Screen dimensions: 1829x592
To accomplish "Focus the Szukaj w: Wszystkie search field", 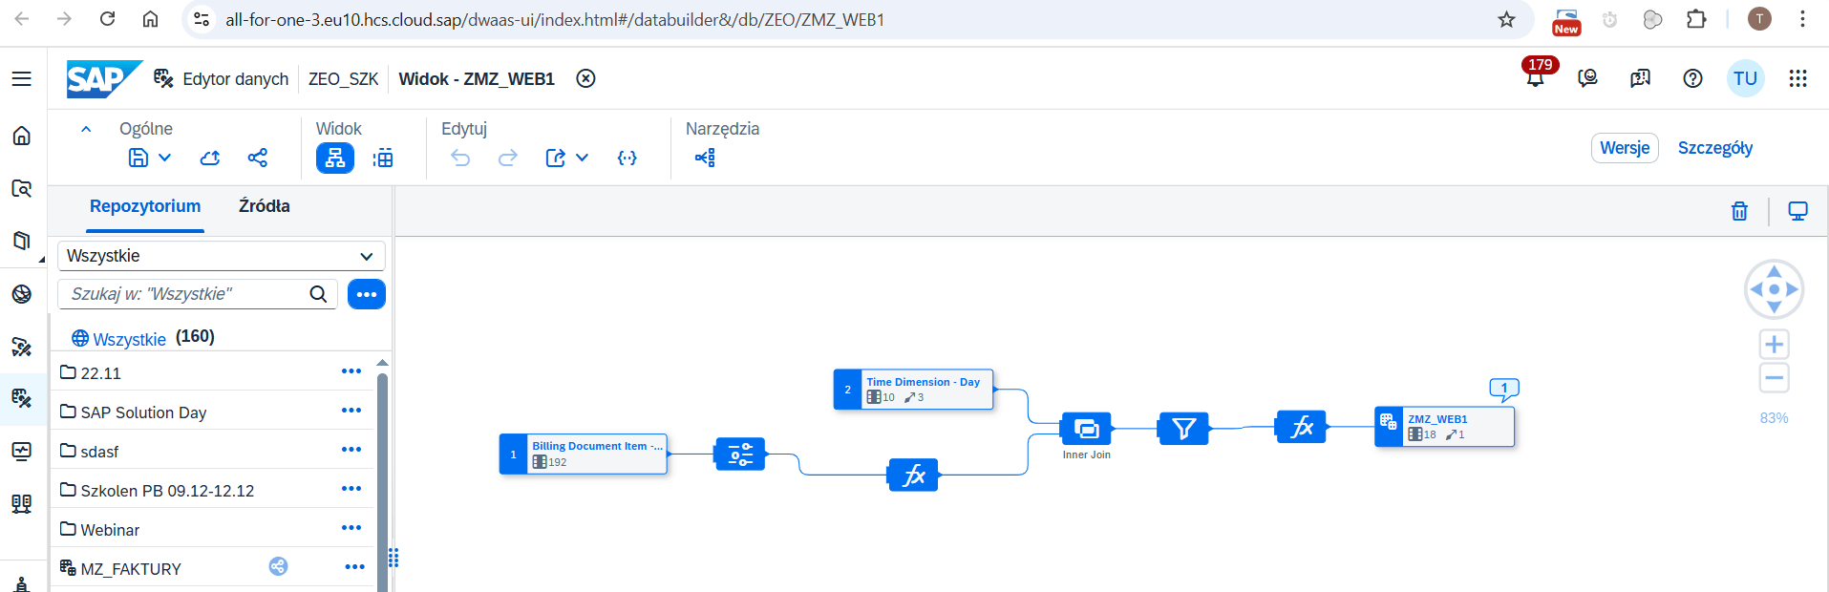I will coord(186,294).
